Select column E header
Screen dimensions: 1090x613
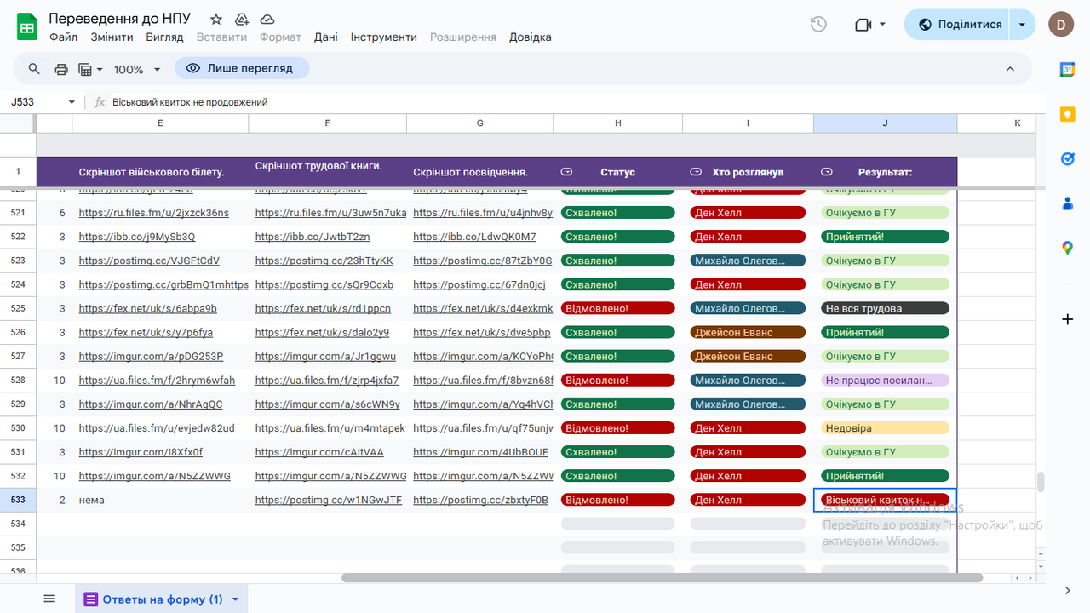tap(160, 123)
